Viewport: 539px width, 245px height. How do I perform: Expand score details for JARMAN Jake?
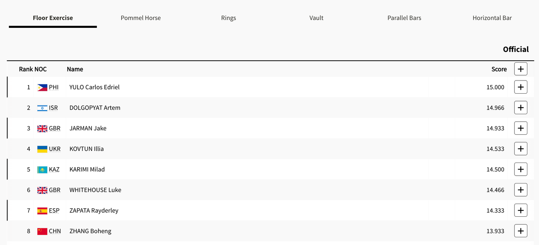[x=520, y=128]
